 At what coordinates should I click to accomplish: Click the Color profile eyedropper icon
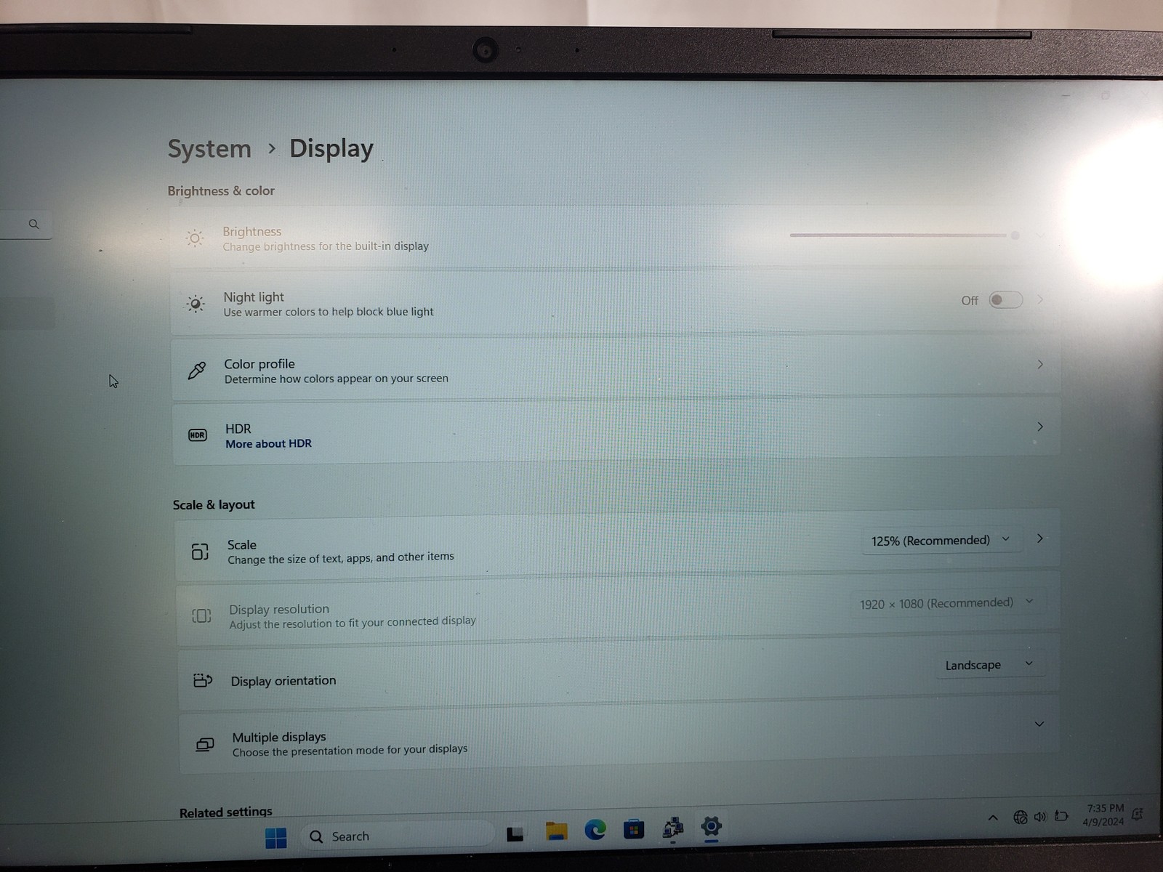pos(196,371)
